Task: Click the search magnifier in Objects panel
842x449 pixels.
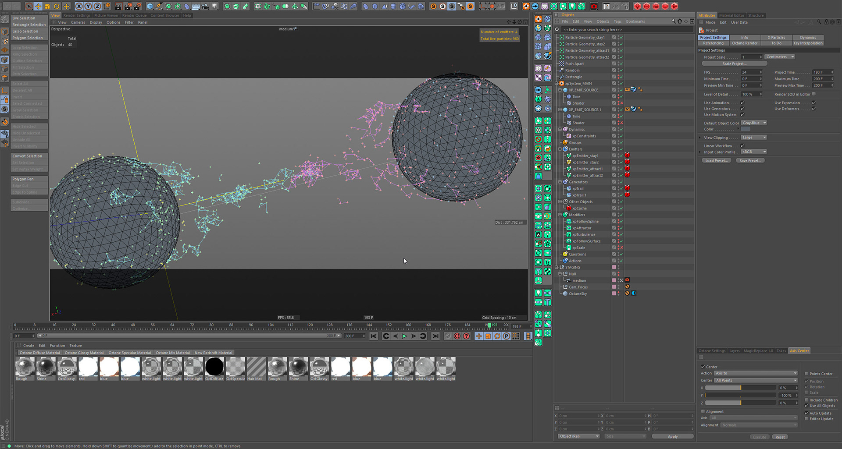Action: (x=674, y=21)
